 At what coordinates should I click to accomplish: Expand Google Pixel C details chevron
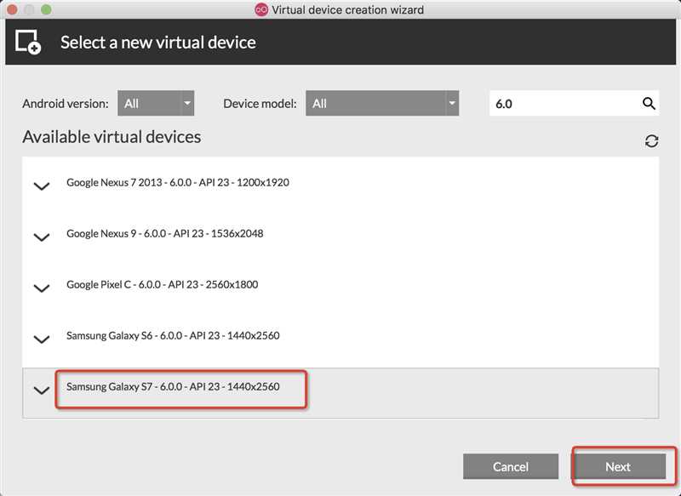[x=42, y=288]
